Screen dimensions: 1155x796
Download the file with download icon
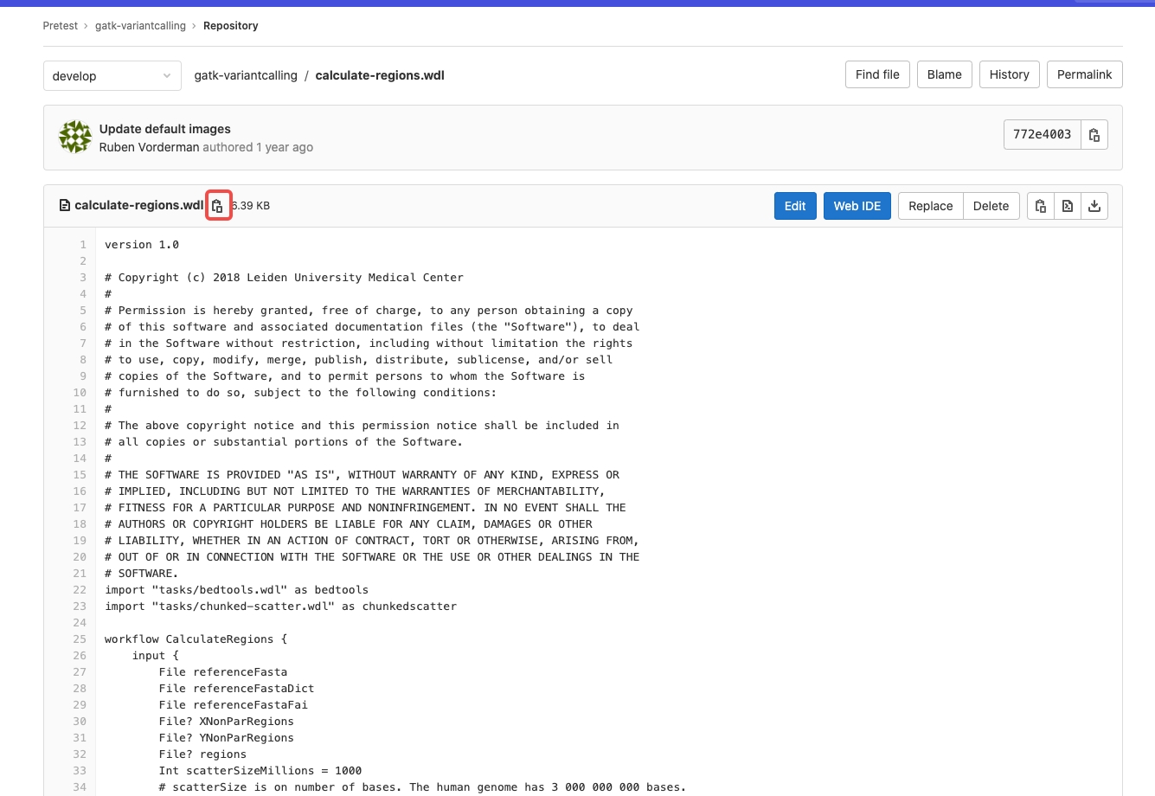1094,206
